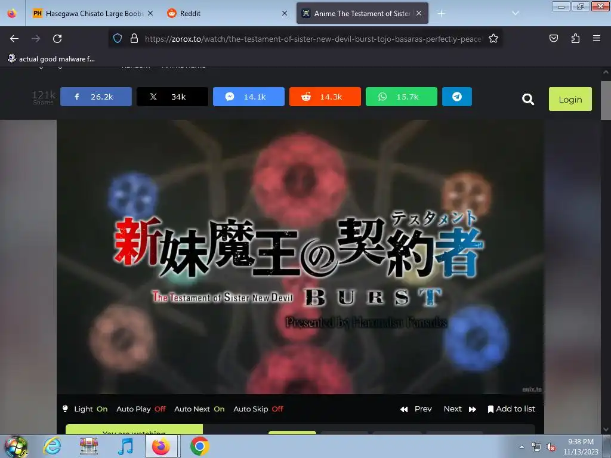The image size is (611, 458).
Task: Bookmark this page with the star icon
Action: coord(493,38)
